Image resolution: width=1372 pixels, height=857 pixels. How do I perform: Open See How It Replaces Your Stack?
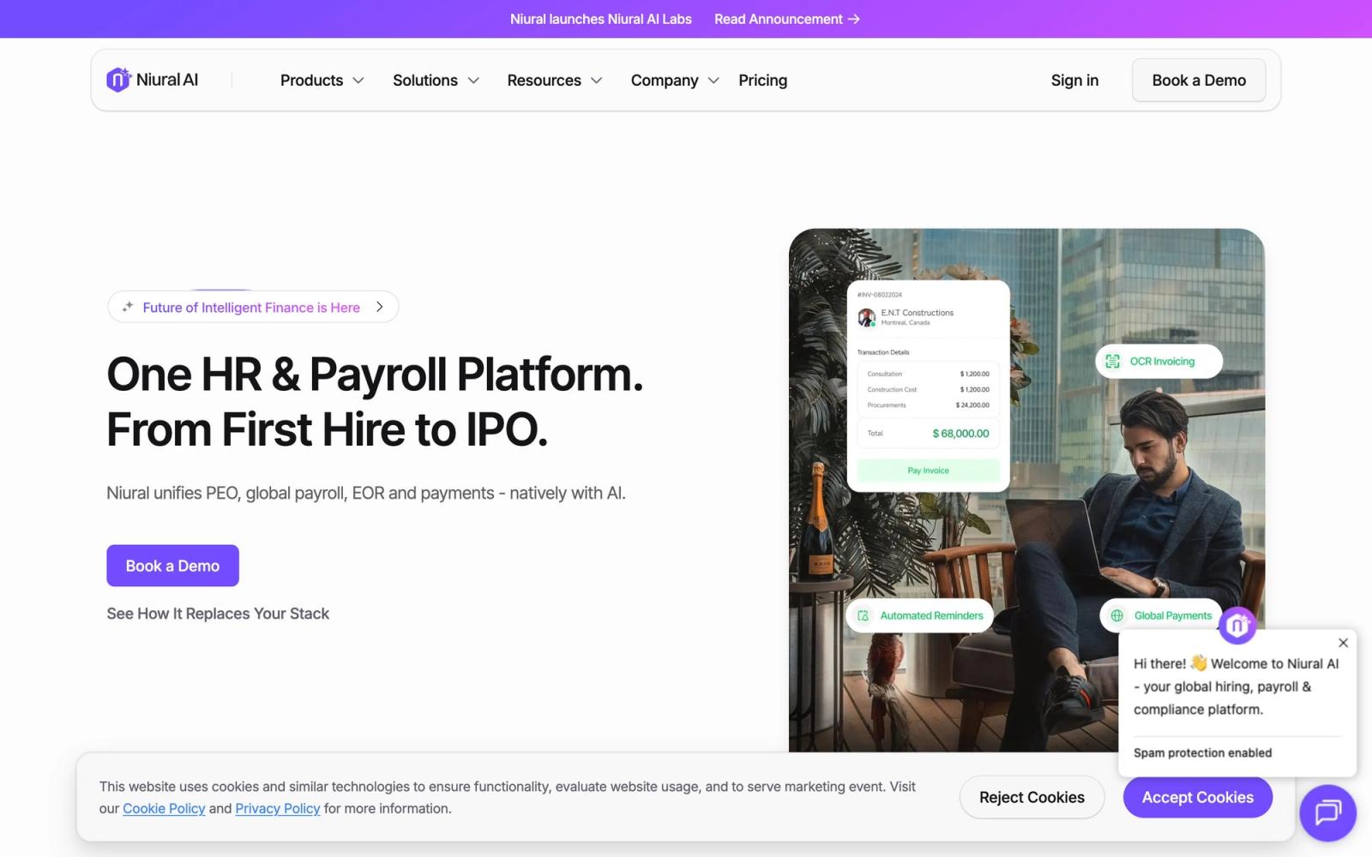pos(218,614)
